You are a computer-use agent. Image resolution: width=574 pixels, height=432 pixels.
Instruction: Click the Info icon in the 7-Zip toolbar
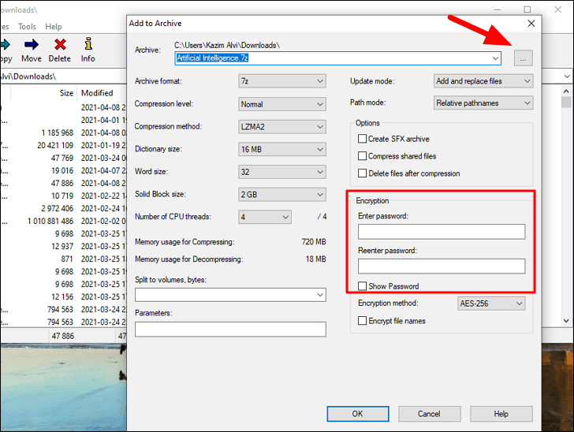tap(88, 44)
